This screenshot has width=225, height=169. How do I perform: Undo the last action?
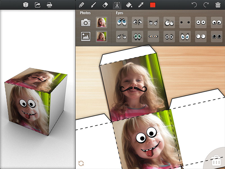[194, 5]
